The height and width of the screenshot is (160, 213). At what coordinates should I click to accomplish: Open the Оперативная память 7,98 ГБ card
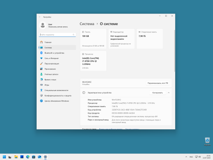pos(150,39)
